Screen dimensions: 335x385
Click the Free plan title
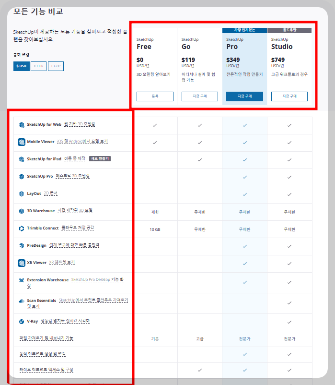point(144,47)
